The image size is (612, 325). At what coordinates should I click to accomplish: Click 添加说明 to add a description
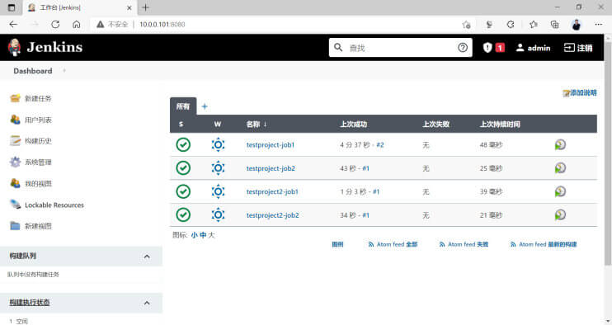click(580, 93)
